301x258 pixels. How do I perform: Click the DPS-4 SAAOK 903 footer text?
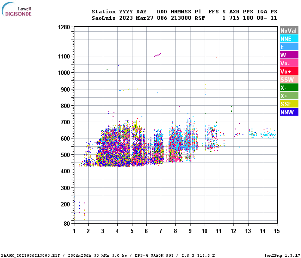pyautogui.click(x=154, y=255)
